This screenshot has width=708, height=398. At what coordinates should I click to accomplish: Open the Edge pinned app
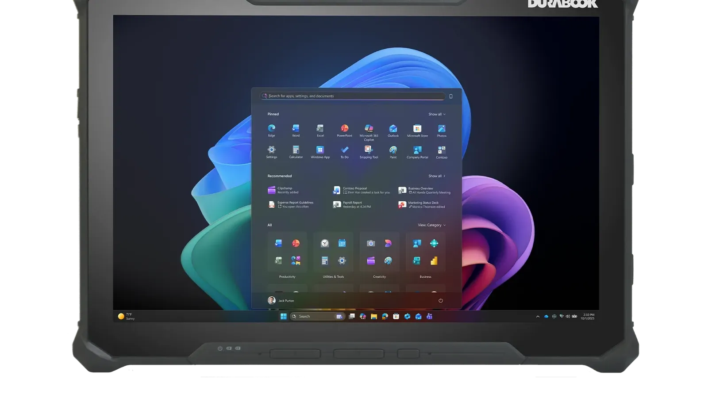272,130
